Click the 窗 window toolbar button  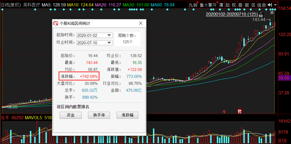point(247,5)
